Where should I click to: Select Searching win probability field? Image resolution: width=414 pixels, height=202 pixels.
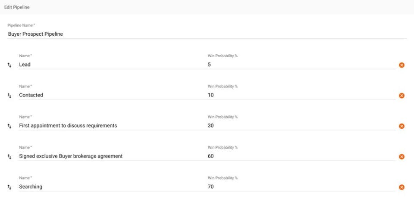pyautogui.click(x=301, y=186)
